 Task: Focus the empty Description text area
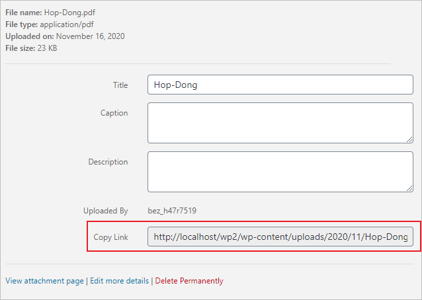coord(280,172)
